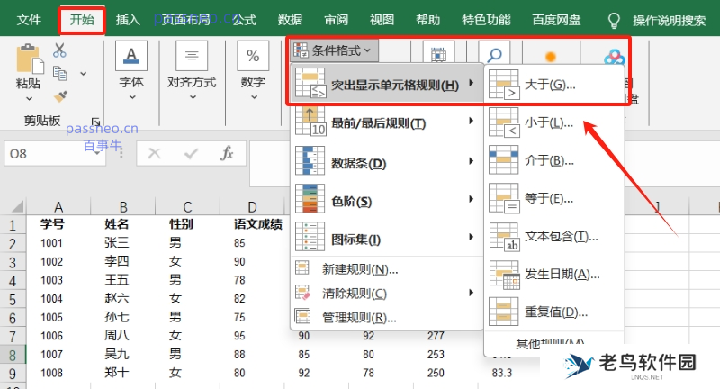Image resolution: width=720 pixels, height=389 pixels.
Task: Open the 字体 font group icon
Action: pyautogui.click(x=131, y=56)
